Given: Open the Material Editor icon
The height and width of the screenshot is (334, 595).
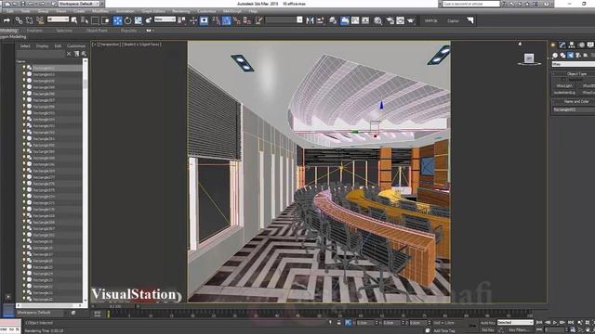Looking at the screenshot, I should coord(377,20).
